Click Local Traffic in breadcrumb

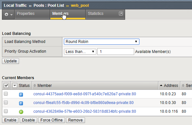pyautogui.click(x=15, y=5)
